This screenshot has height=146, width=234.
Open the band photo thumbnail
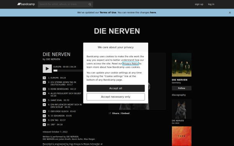point(182,65)
